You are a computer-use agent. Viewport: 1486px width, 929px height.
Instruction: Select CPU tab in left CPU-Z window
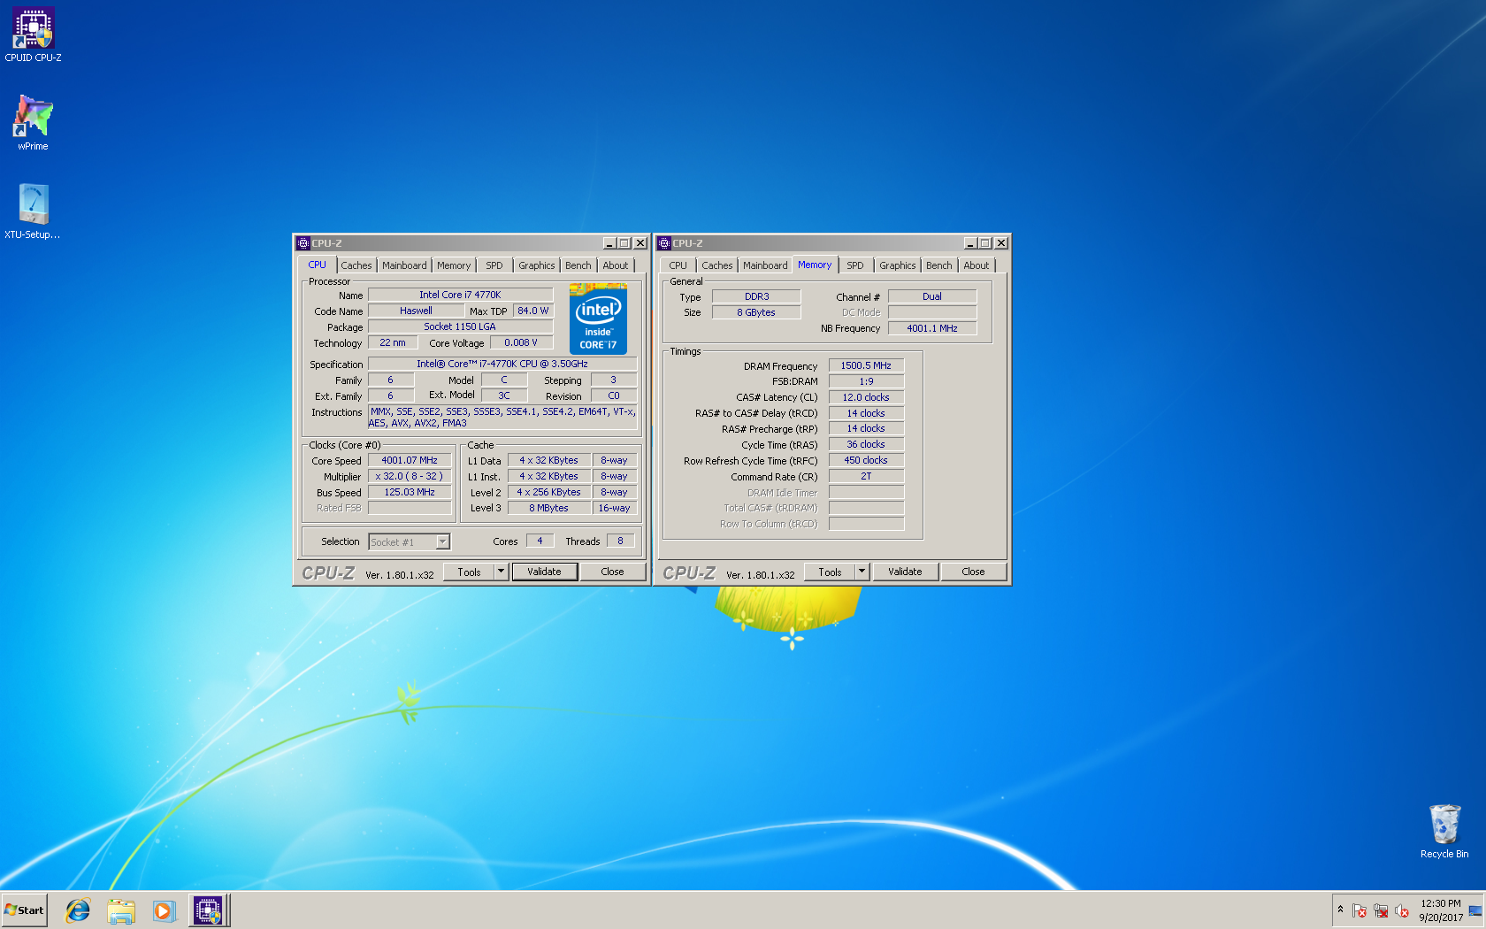point(317,265)
